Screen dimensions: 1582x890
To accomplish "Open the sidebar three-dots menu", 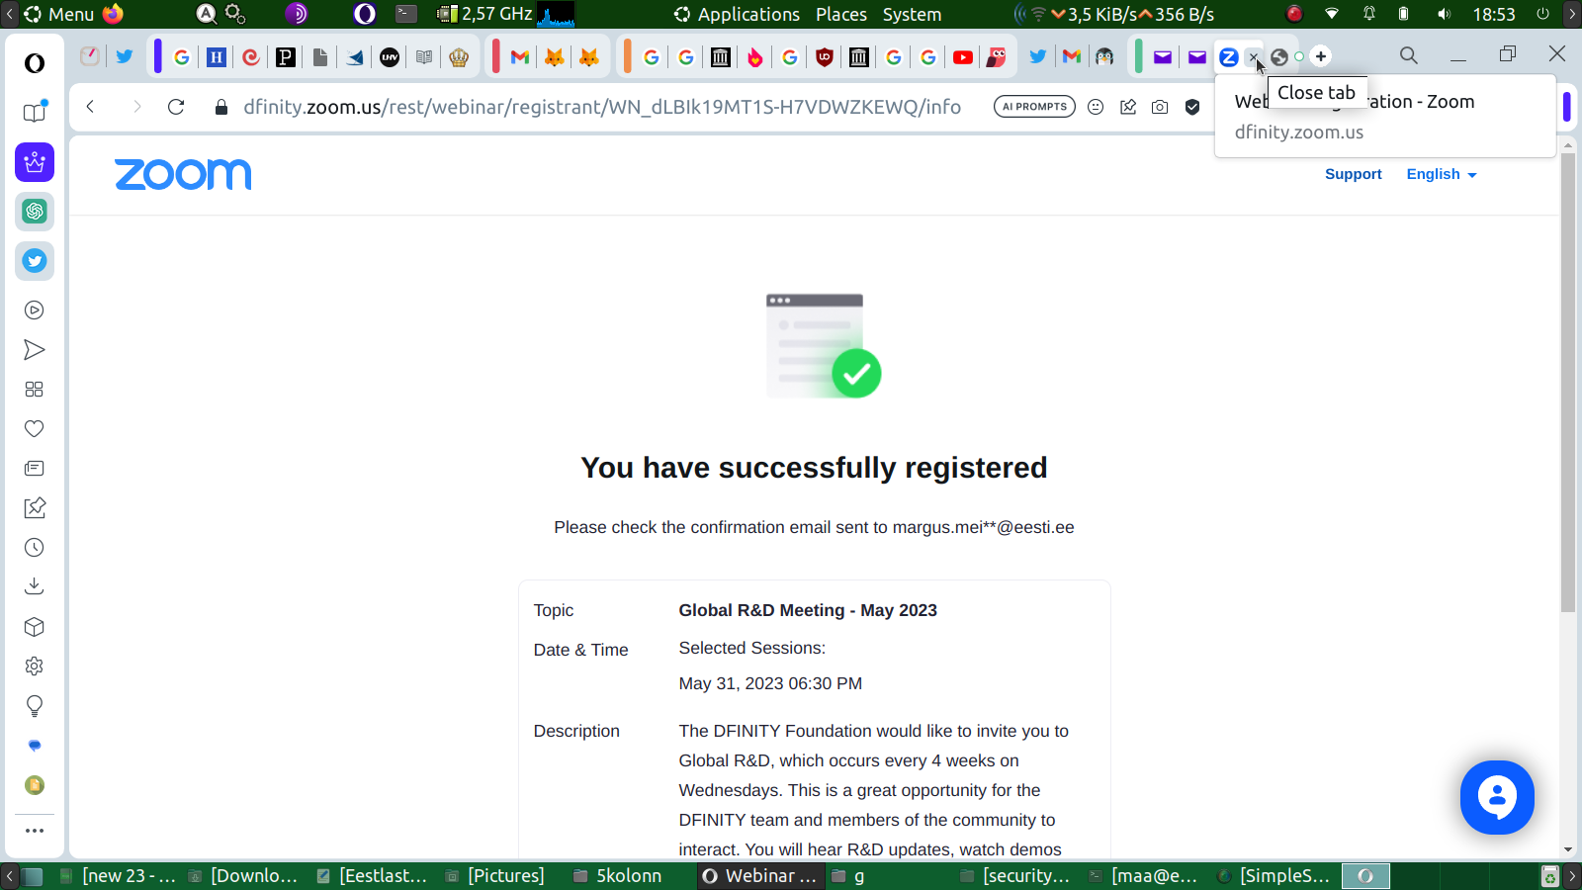I will point(35,831).
